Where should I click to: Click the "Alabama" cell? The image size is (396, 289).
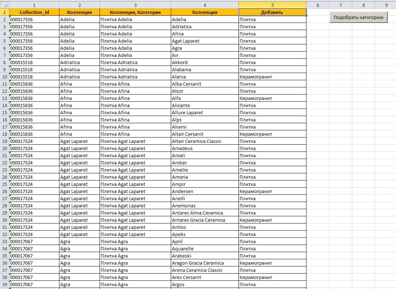pos(205,69)
